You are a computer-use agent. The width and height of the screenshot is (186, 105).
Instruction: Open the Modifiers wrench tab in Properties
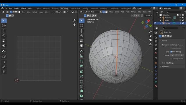pyautogui.click(x=156, y=67)
